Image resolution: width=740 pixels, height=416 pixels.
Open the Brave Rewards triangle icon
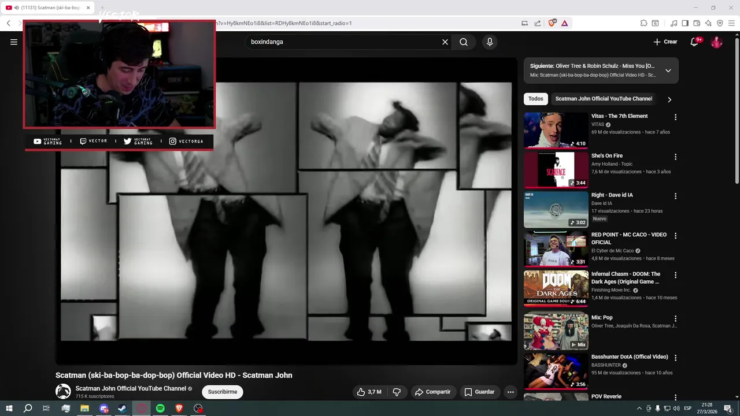[x=564, y=23]
